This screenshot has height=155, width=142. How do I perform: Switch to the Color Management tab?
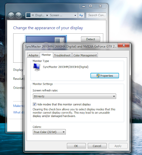tap(85, 55)
